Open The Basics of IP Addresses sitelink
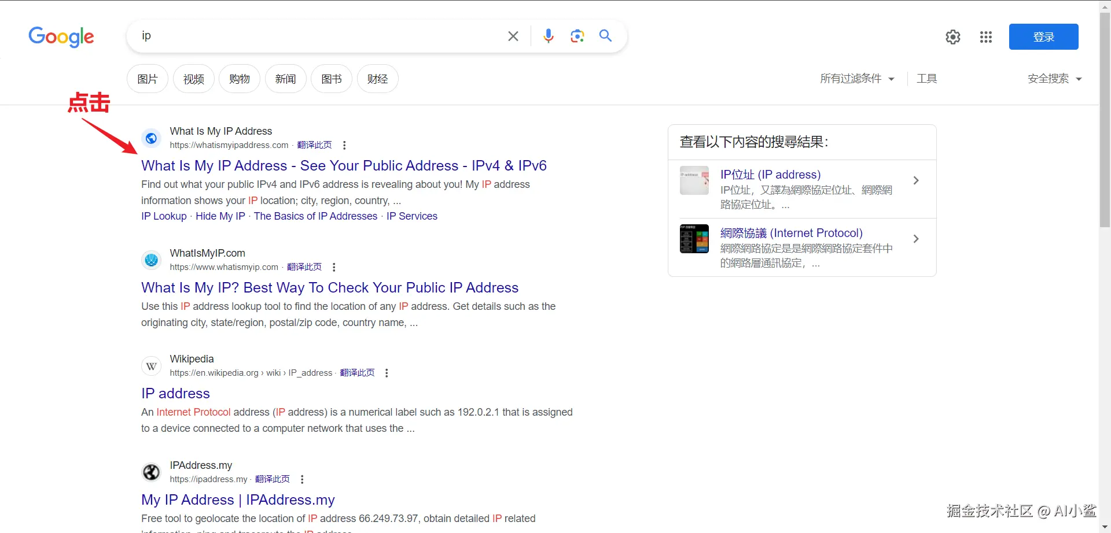 coord(315,216)
